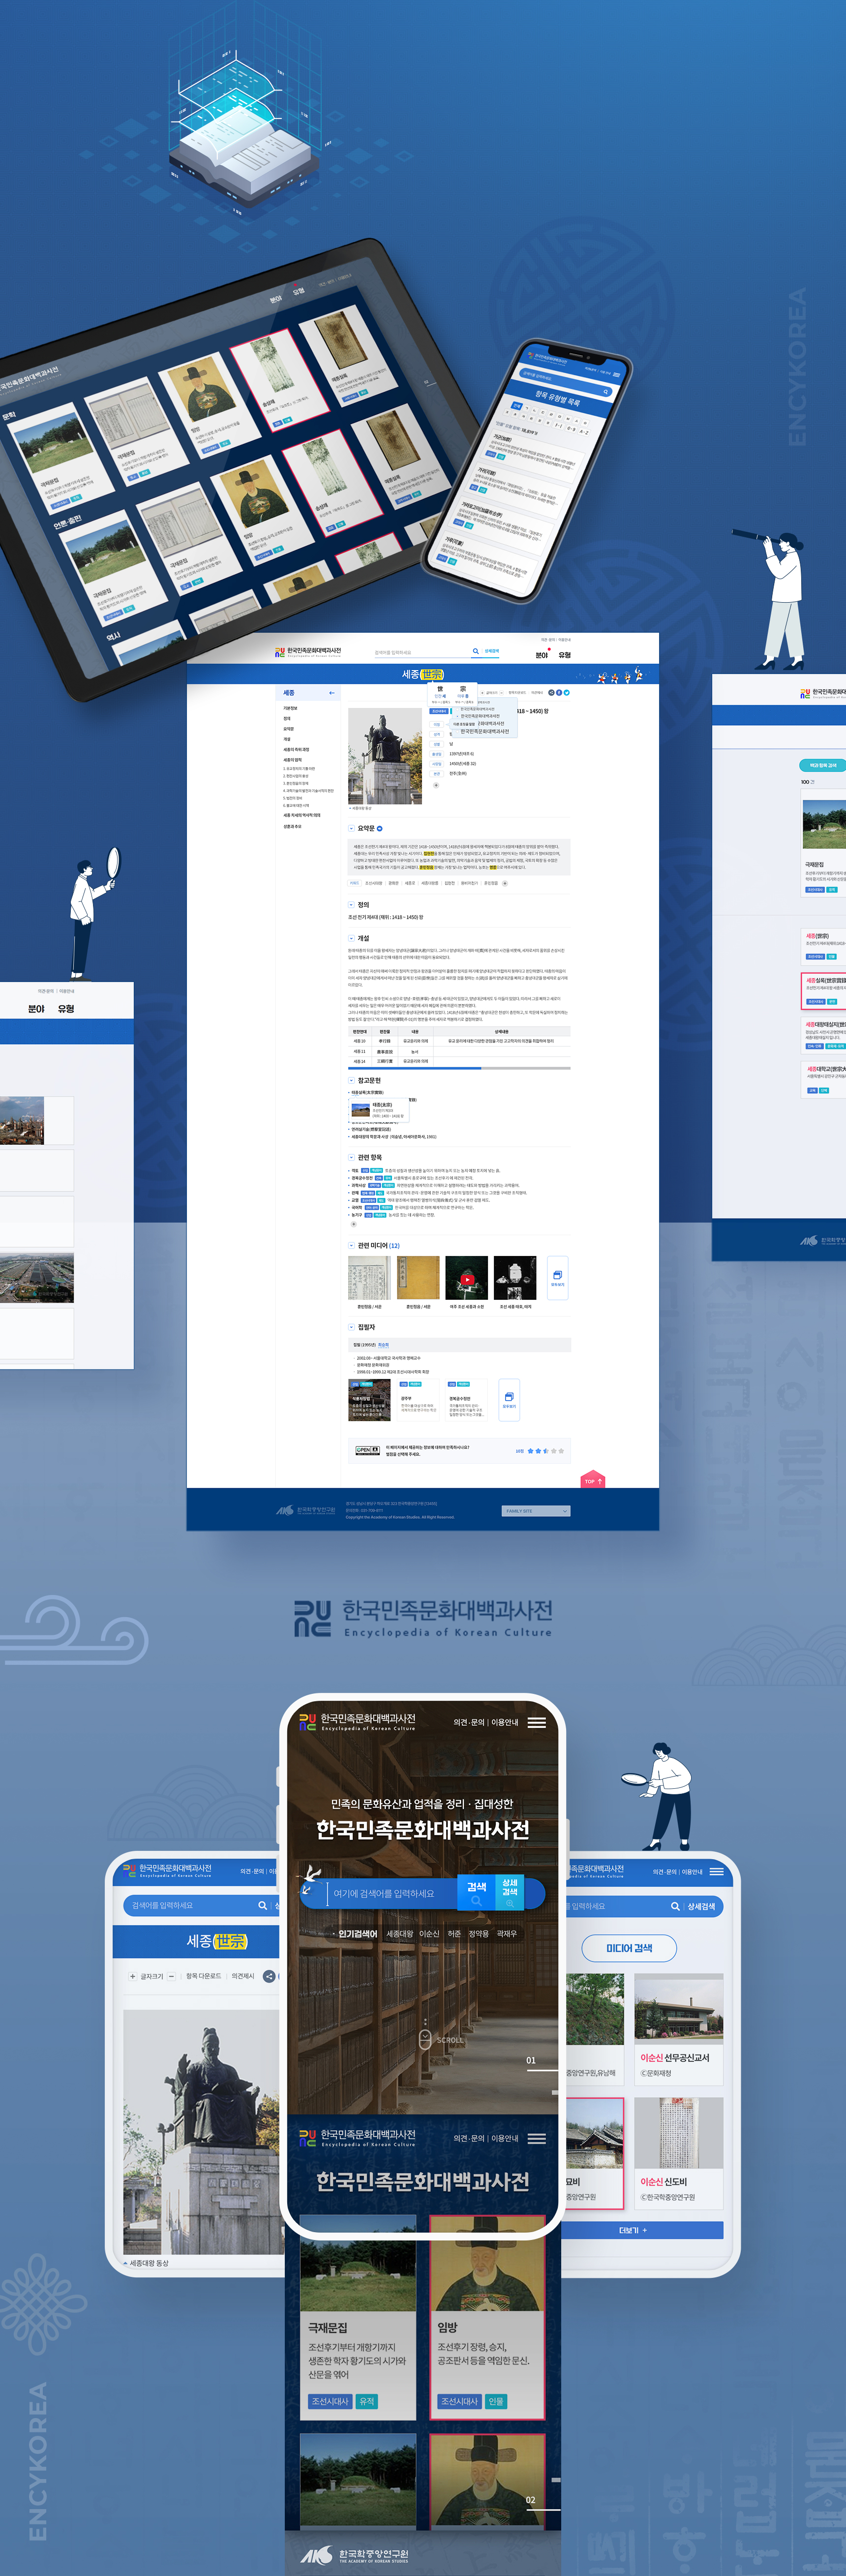Screen dimensions: 846x2576
Task: Click the Twitter icon on desktop article toolbar
Action: [566, 692]
